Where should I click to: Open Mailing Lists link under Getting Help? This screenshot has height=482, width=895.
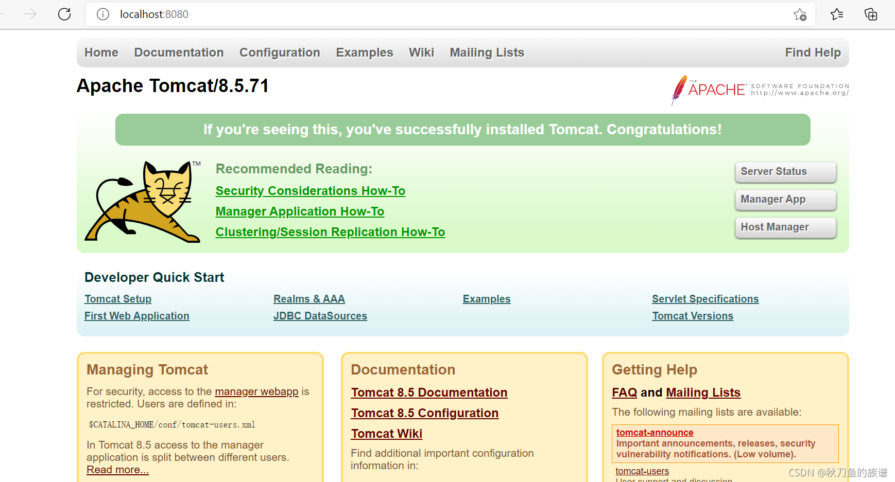703,392
